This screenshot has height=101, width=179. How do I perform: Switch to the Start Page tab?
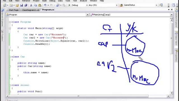pyautogui.click(x=14, y=10)
